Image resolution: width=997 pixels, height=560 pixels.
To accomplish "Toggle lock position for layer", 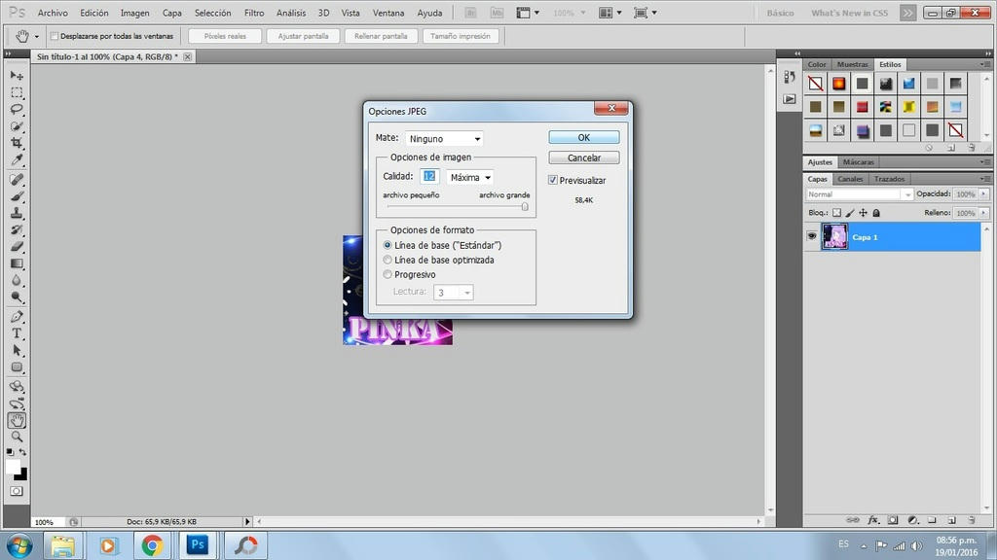I will click(x=863, y=213).
